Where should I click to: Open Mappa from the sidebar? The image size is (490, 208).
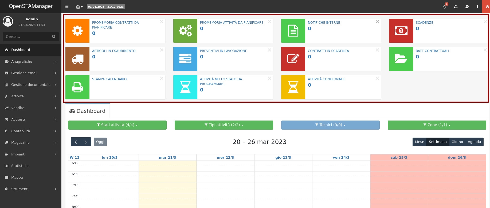[x=17, y=178]
